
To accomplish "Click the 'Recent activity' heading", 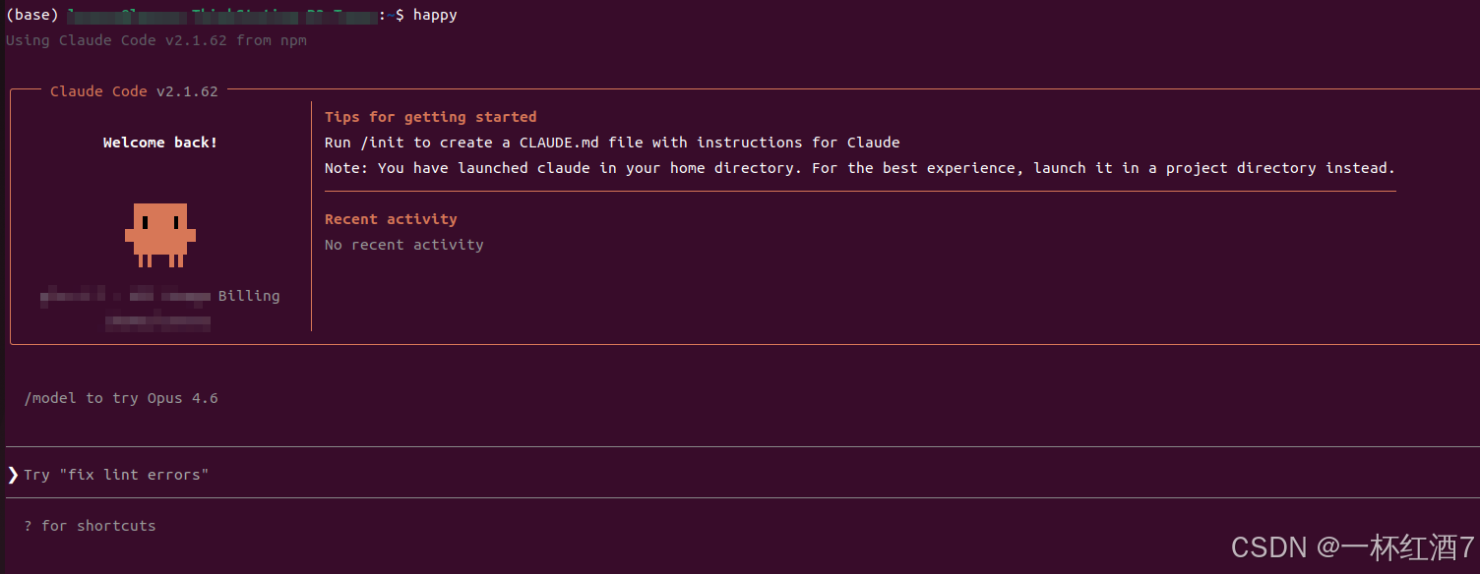I will point(391,219).
